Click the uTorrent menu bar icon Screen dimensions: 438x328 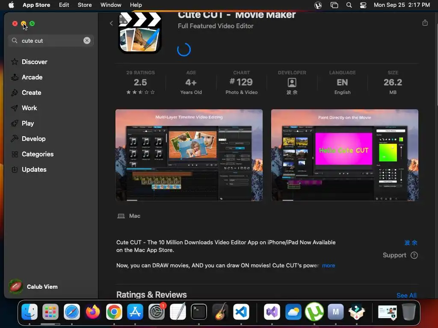[x=318, y=5]
